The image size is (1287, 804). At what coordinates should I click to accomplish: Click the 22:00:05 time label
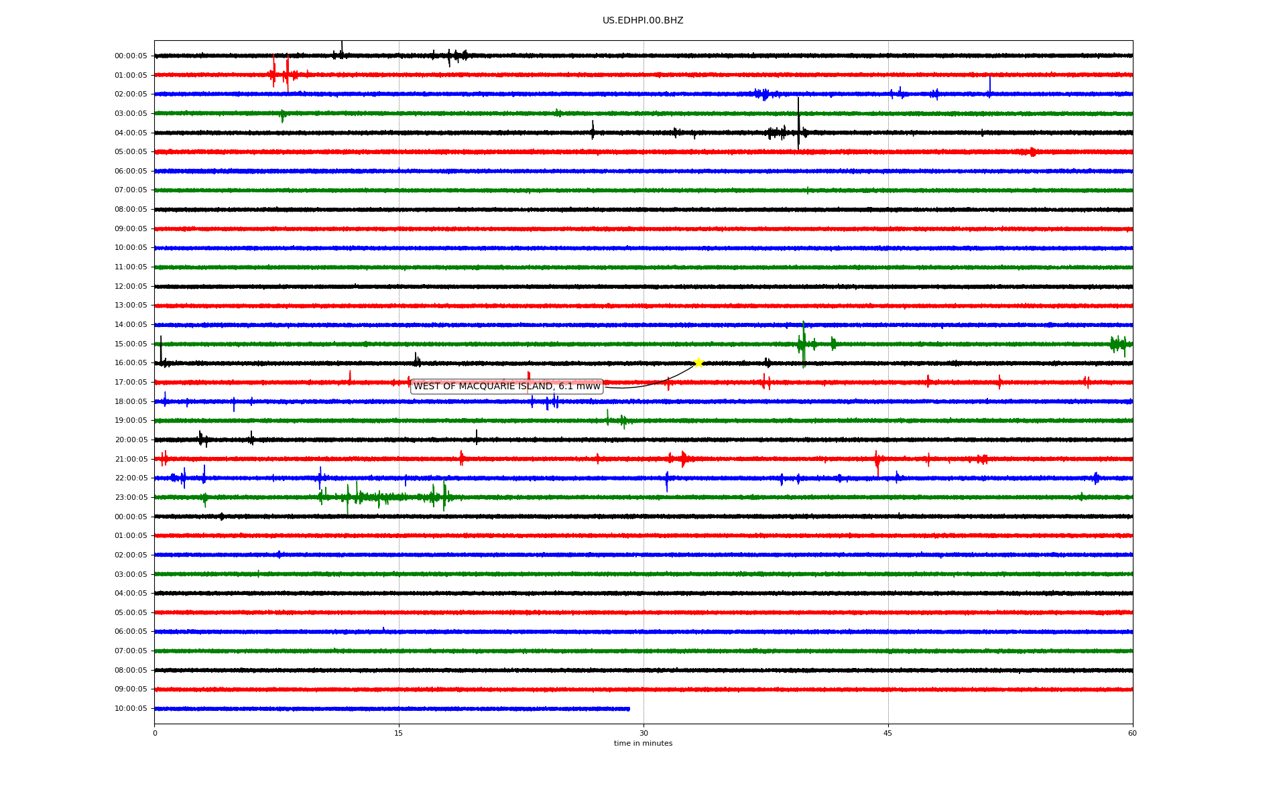(x=131, y=478)
